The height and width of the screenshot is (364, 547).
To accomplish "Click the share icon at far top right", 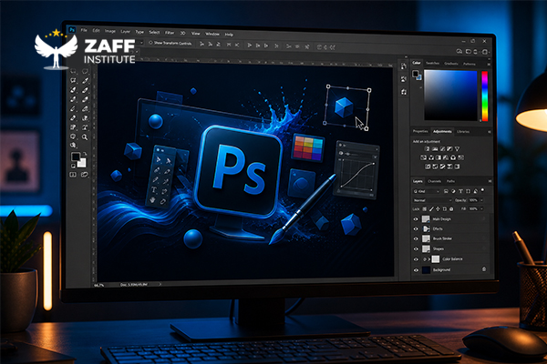I will pos(485,52).
